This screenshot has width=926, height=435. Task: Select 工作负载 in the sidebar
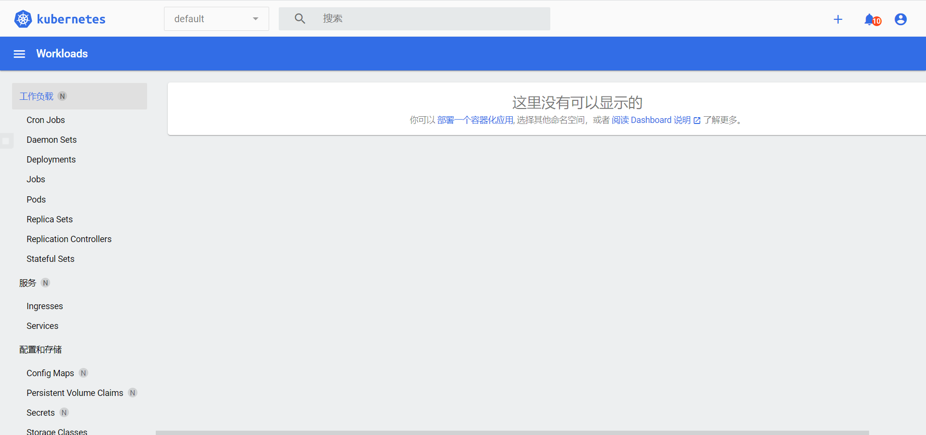tap(80, 96)
